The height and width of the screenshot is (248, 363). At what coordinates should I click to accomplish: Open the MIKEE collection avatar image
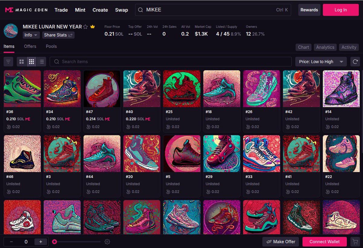tap(11, 31)
